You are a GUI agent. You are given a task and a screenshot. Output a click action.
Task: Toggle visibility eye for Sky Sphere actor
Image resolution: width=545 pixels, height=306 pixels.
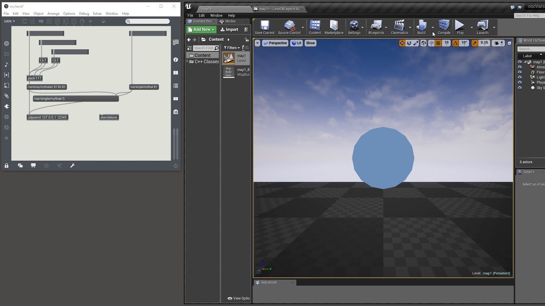[x=519, y=88]
